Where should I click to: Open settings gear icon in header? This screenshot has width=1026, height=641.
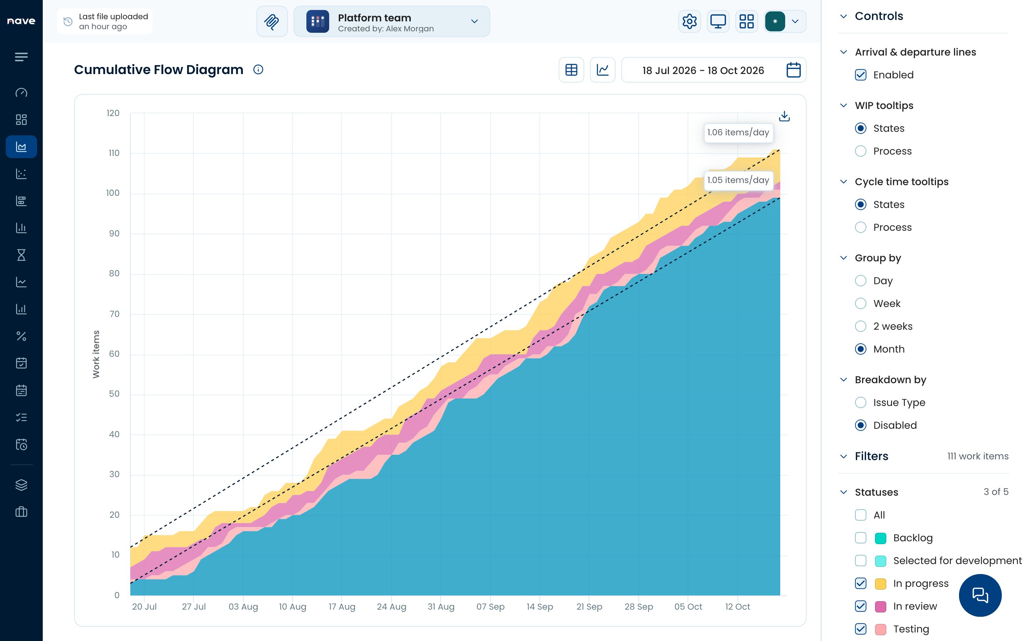point(689,21)
